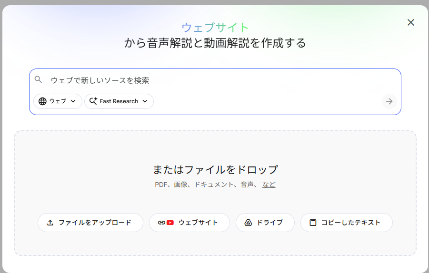Close the add source dialog
Viewport: 429px width, 273px height.
pos(410,22)
